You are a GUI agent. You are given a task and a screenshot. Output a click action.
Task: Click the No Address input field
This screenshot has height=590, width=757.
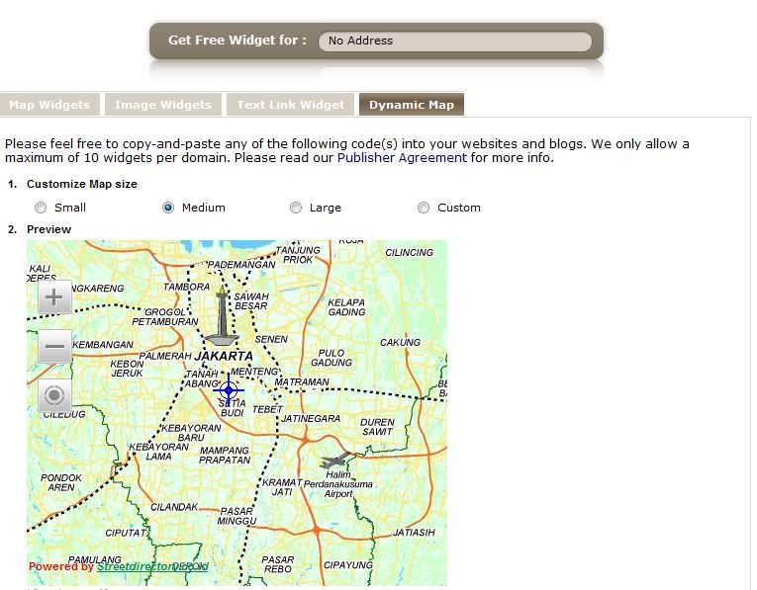coord(455,41)
